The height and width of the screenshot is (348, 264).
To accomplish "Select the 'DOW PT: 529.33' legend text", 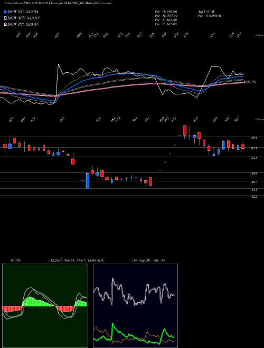I will point(23,24).
